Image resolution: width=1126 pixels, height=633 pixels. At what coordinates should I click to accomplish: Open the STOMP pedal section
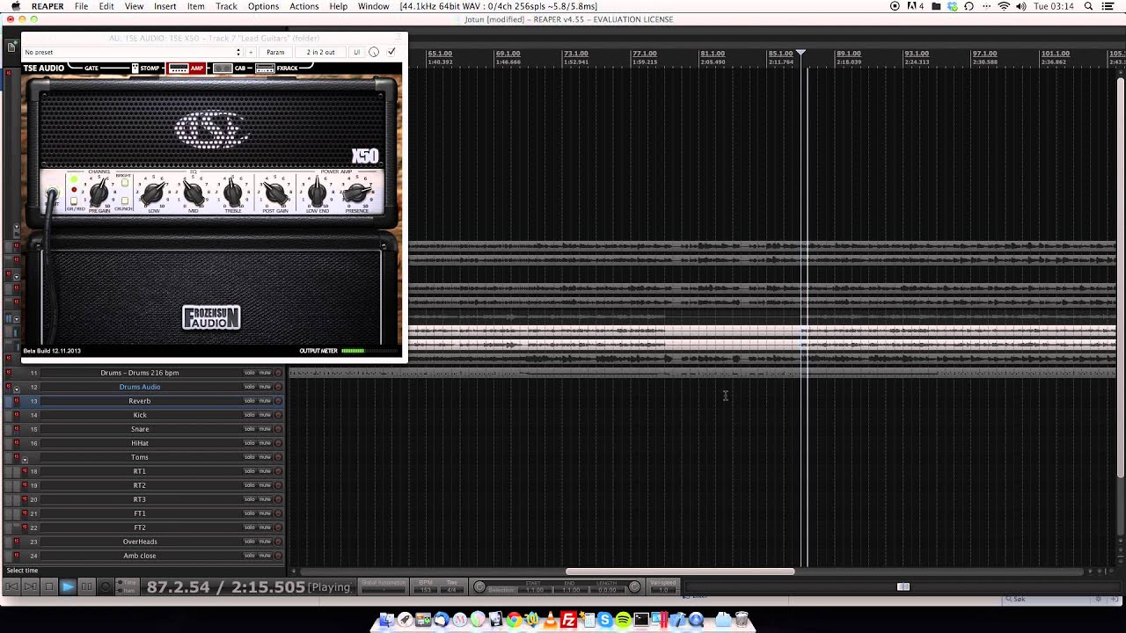coord(146,69)
